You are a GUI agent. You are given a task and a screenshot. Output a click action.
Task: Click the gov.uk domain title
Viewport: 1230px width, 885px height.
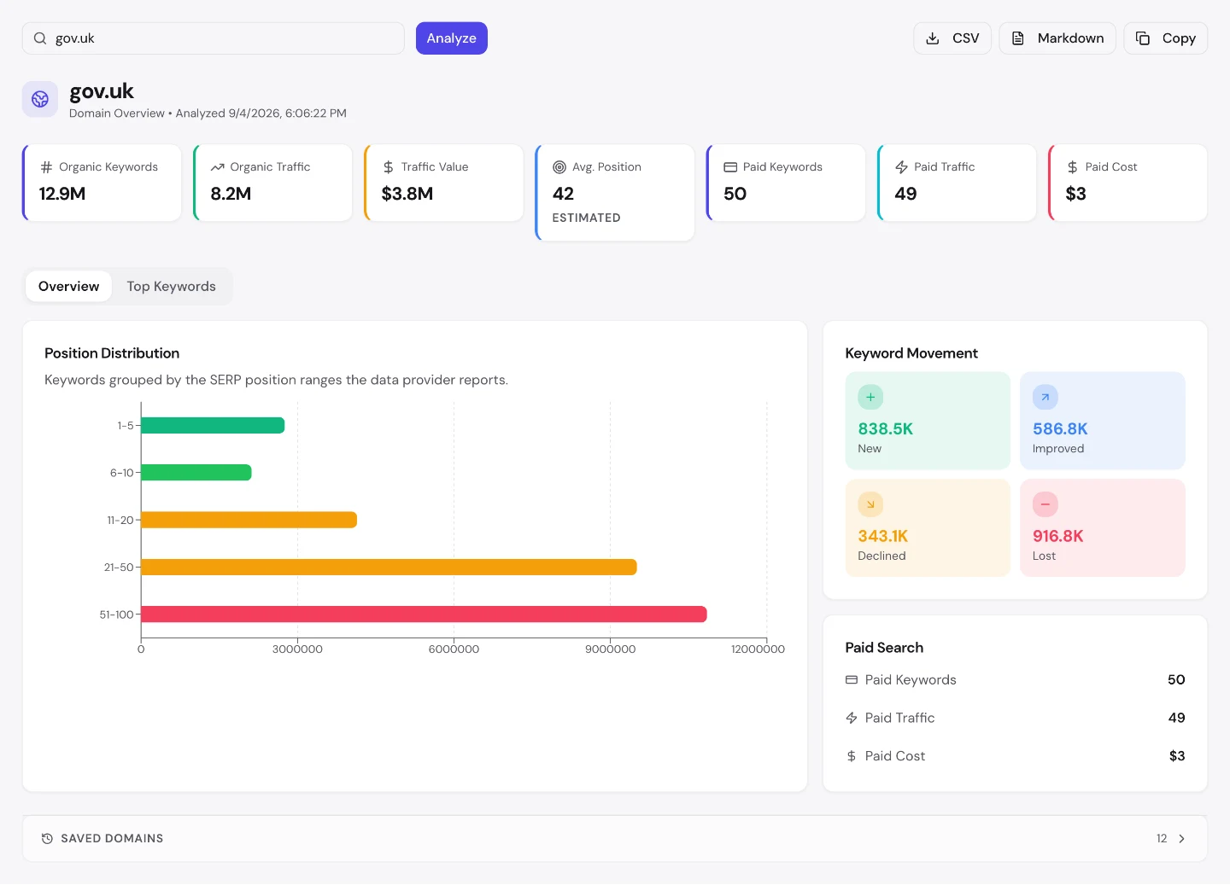(x=102, y=91)
